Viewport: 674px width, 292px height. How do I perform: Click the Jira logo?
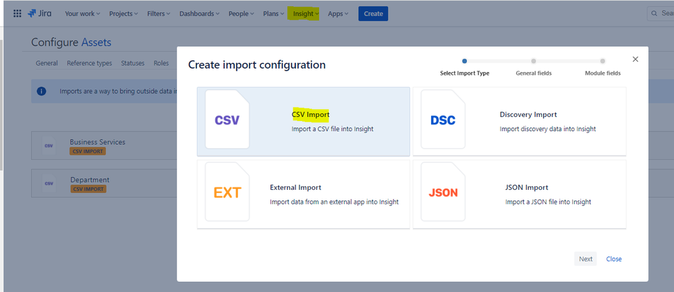[40, 13]
